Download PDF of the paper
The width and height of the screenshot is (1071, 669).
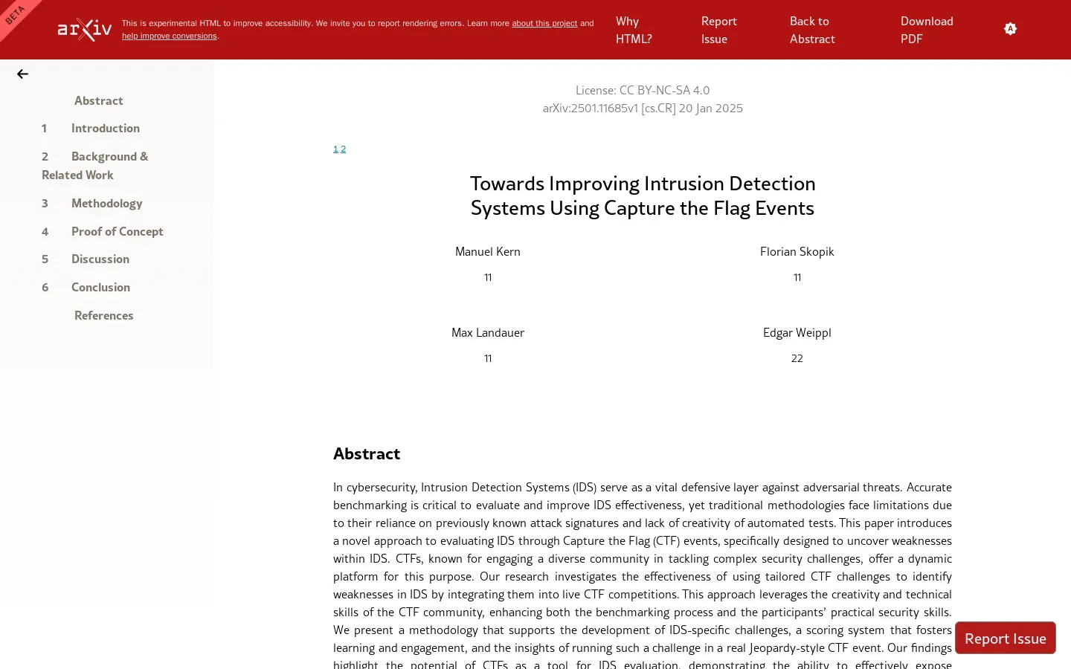[x=927, y=30]
